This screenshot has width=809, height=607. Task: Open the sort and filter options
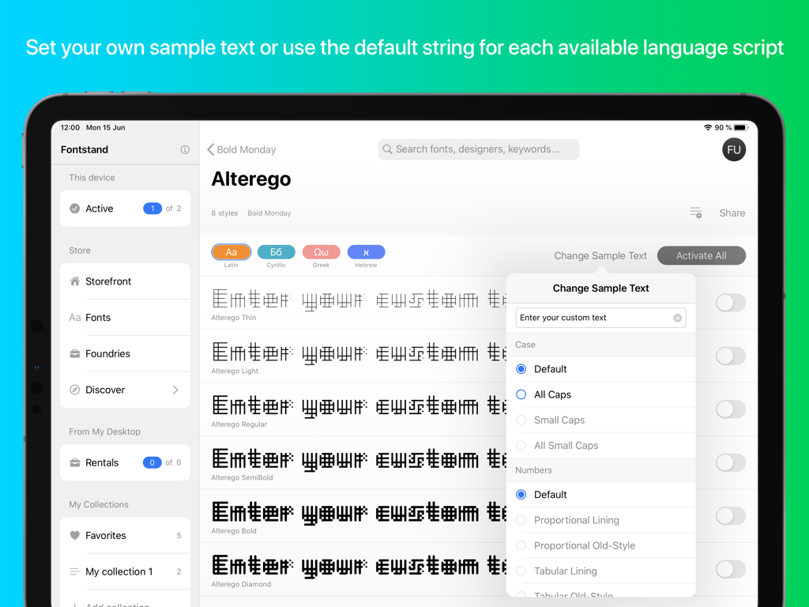[x=695, y=212]
